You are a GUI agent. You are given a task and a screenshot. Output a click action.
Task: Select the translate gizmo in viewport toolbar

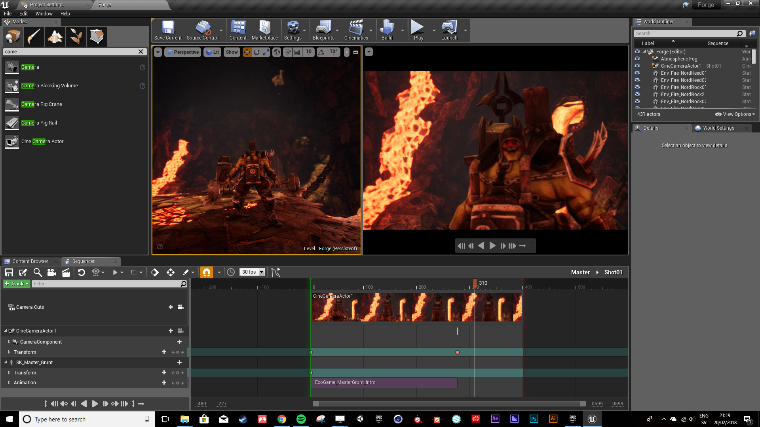pyautogui.click(x=247, y=52)
